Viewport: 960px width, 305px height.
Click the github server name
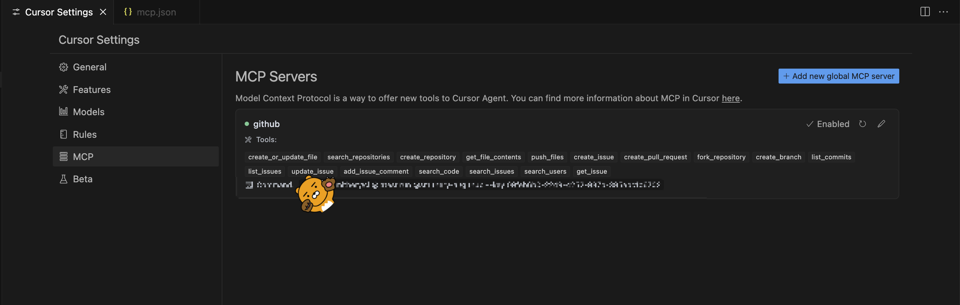[266, 124]
